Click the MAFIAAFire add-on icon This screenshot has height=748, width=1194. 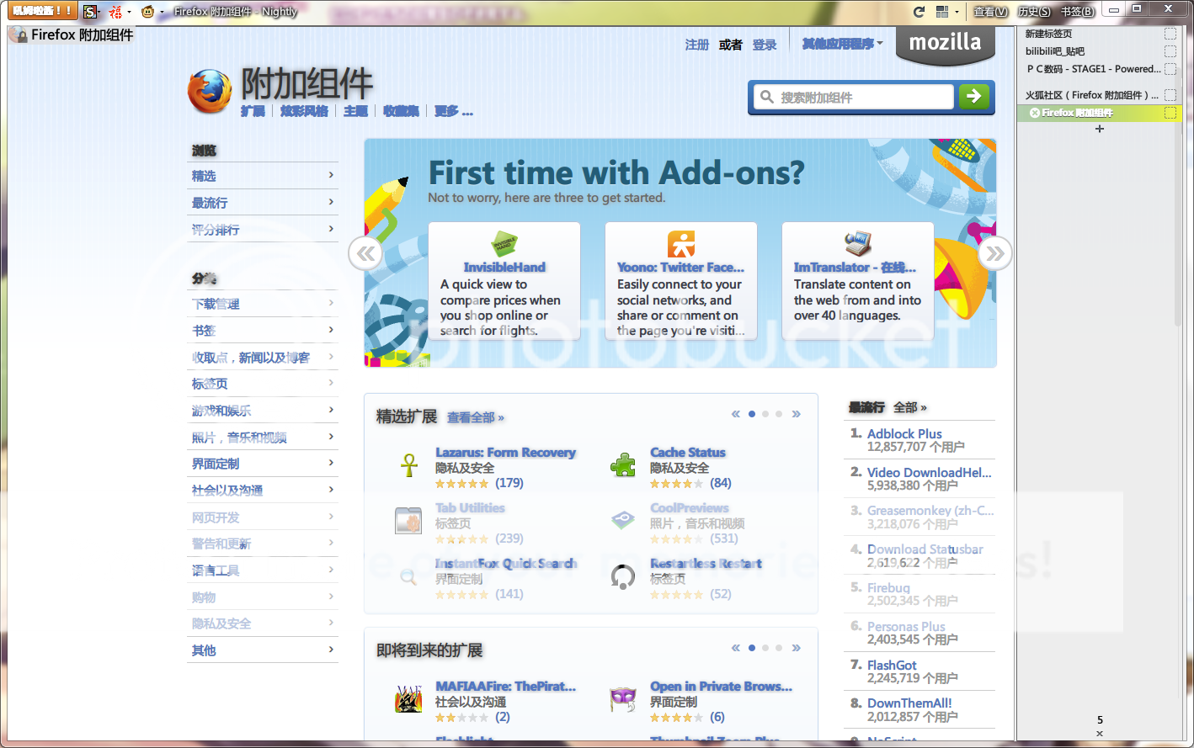click(409, 699)
